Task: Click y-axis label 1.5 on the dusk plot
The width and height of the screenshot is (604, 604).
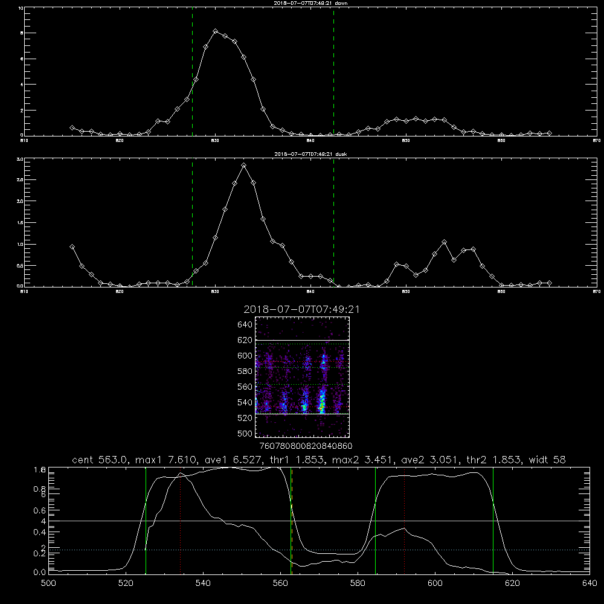Action: click(x=20, y=223)
